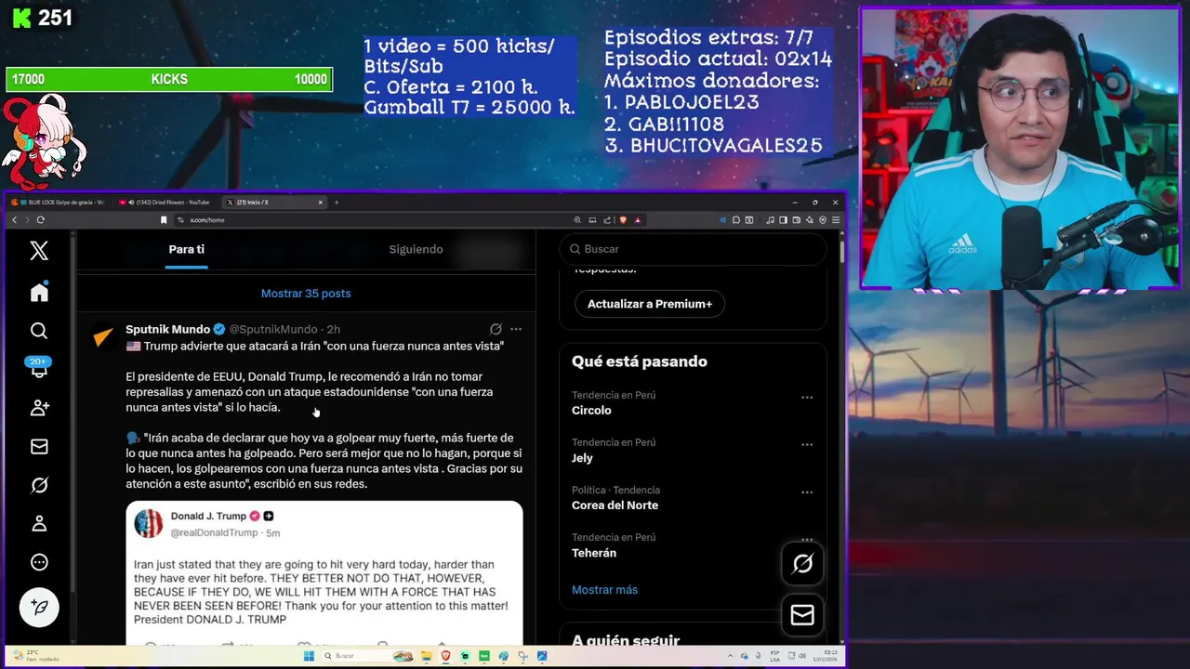The width and height of the screenshot is (1190, 669).
Task: Open the X logo home link
Action: click(39, 250)
